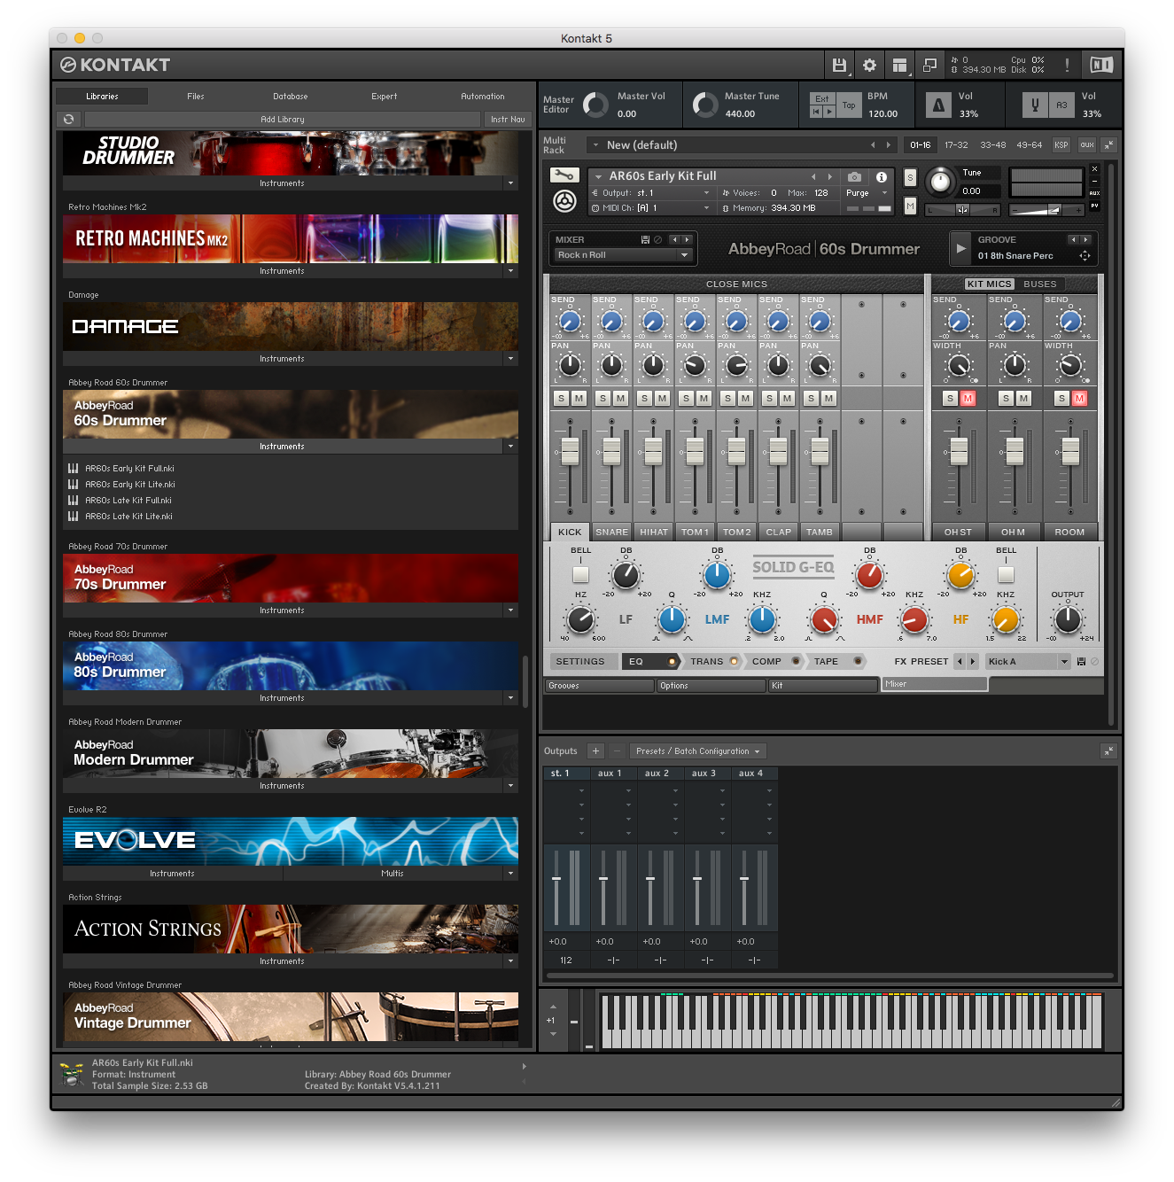Show instrument info icon
The height and width of the screenshot is (1182, 1174).
(x=882, y=176)
